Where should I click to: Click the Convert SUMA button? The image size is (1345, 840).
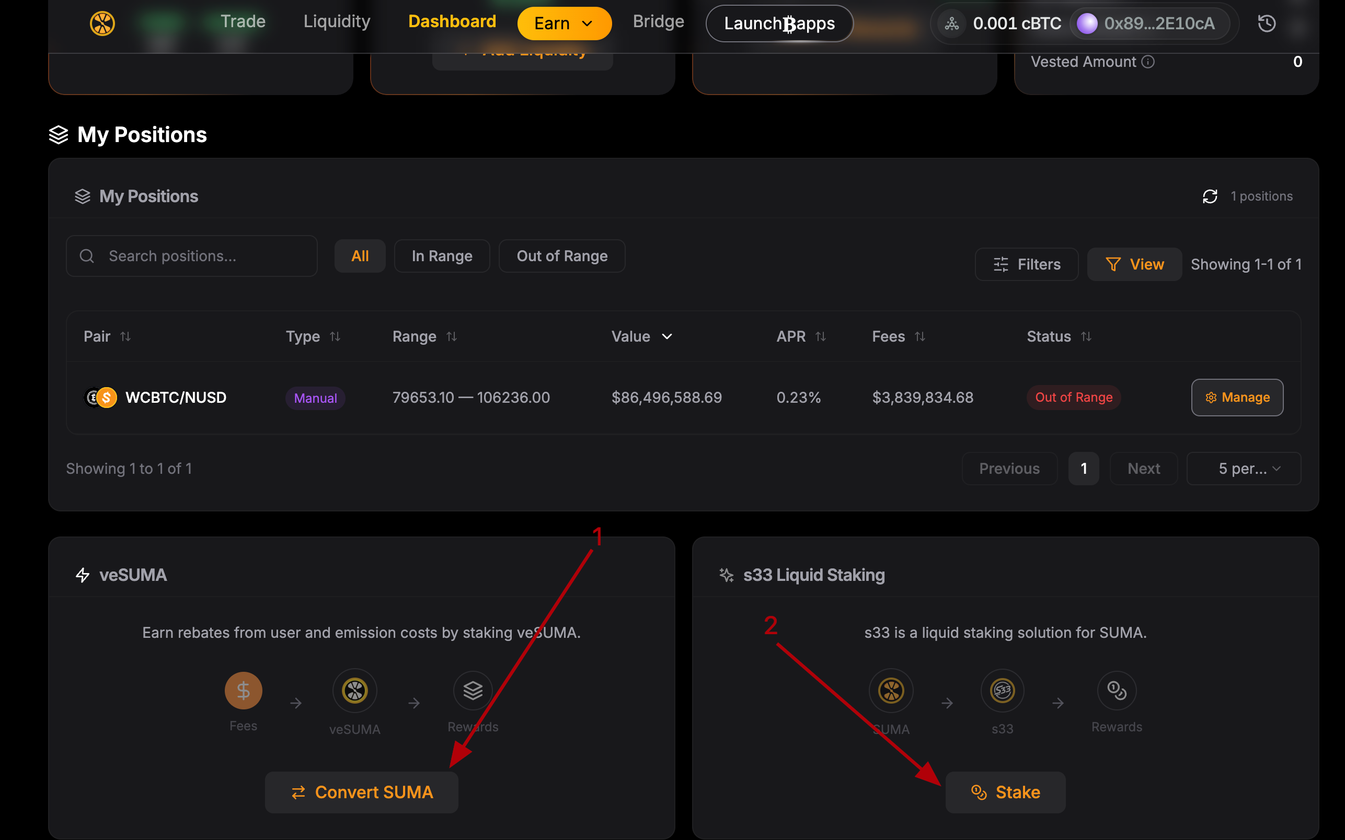[x=362, y=792]
